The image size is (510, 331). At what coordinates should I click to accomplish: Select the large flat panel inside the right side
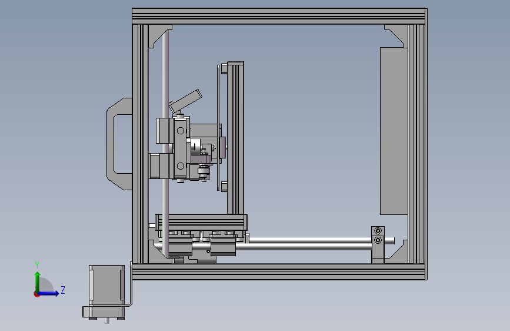394,131
